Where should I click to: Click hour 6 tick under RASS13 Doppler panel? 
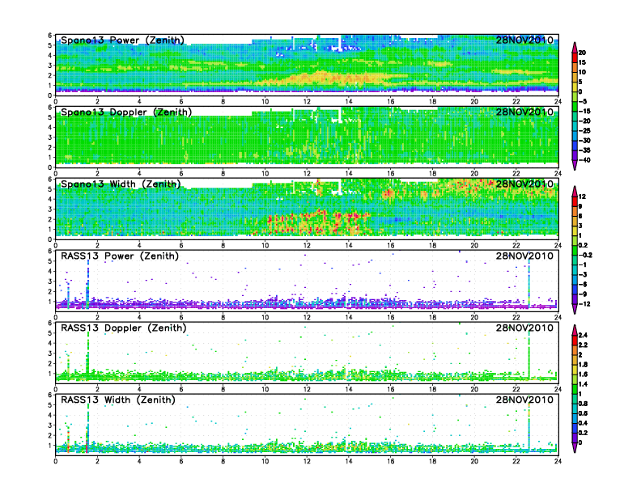[x=181, y=389]
